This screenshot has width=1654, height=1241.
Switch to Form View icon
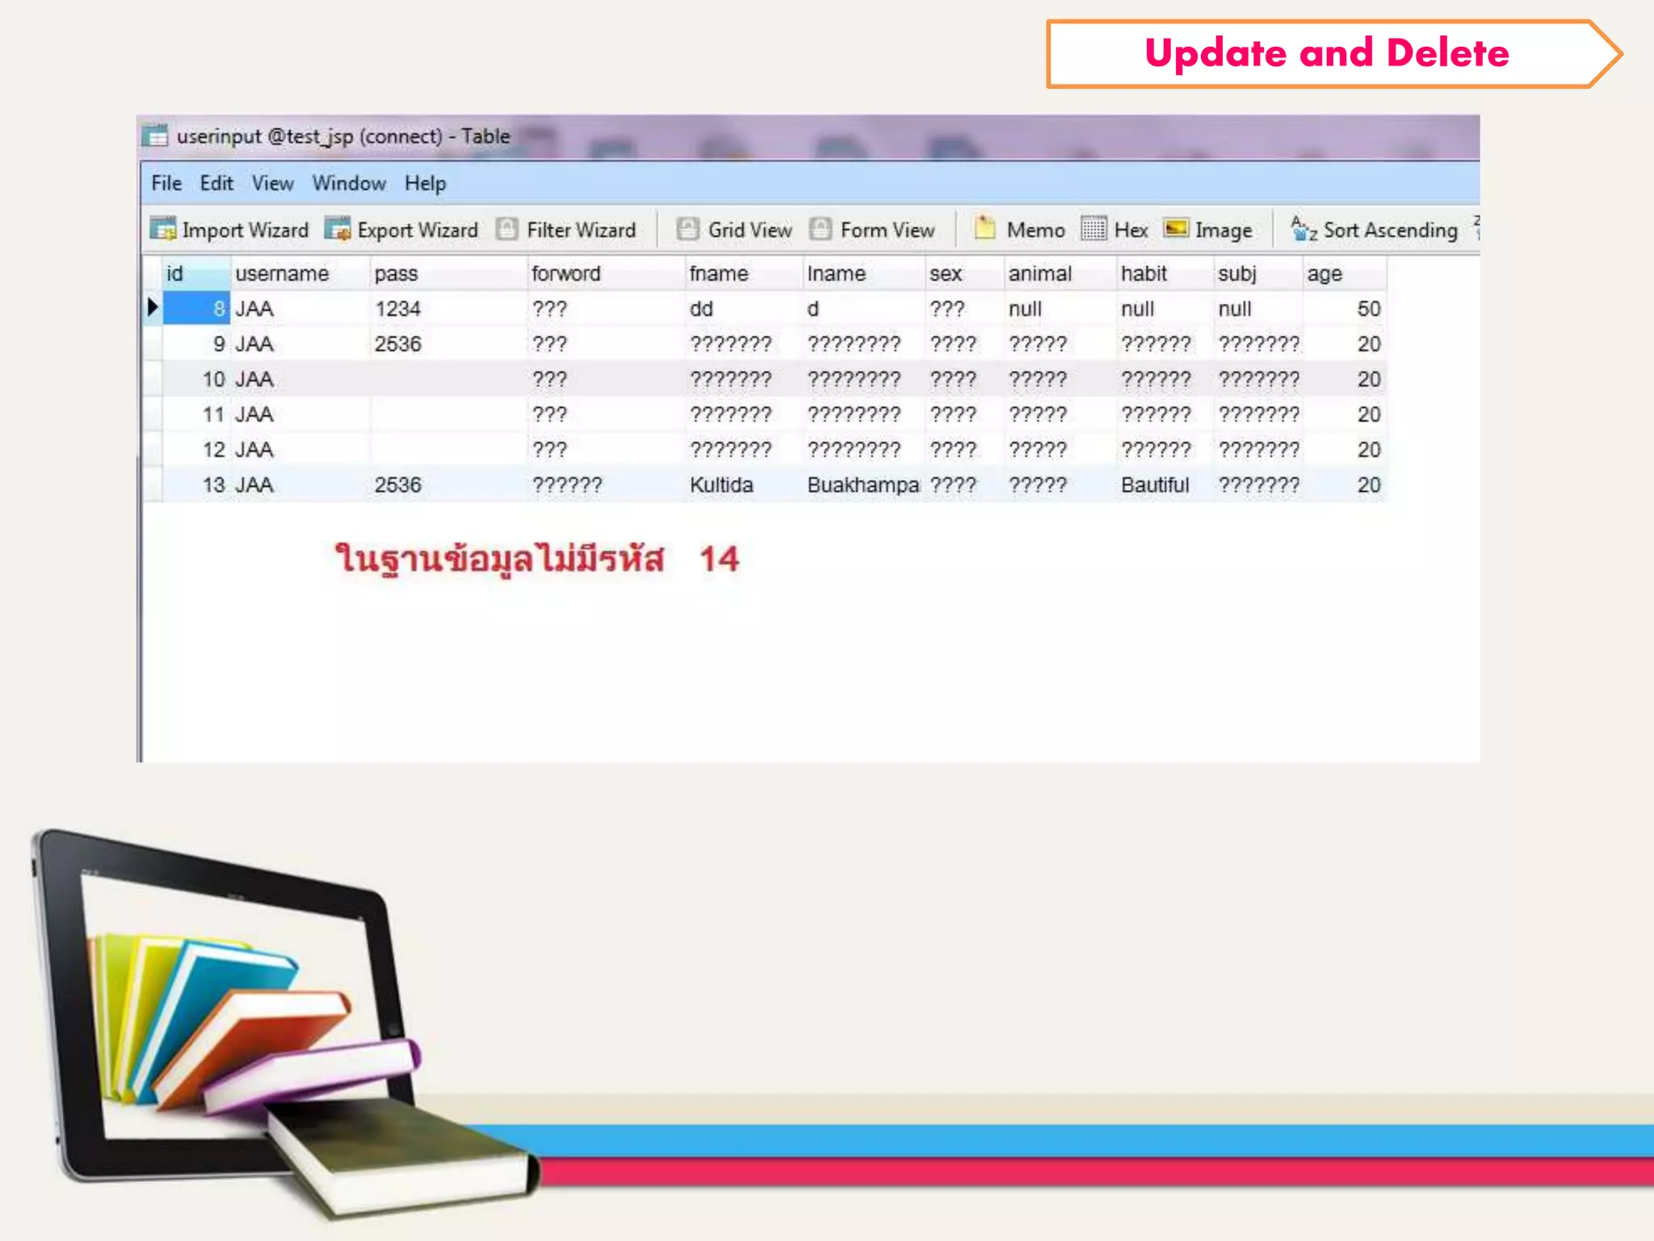(821, 229)
